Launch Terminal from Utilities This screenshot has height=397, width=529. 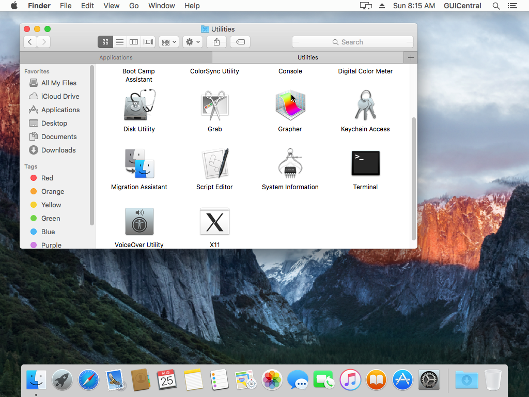click(x=365, y=163)
